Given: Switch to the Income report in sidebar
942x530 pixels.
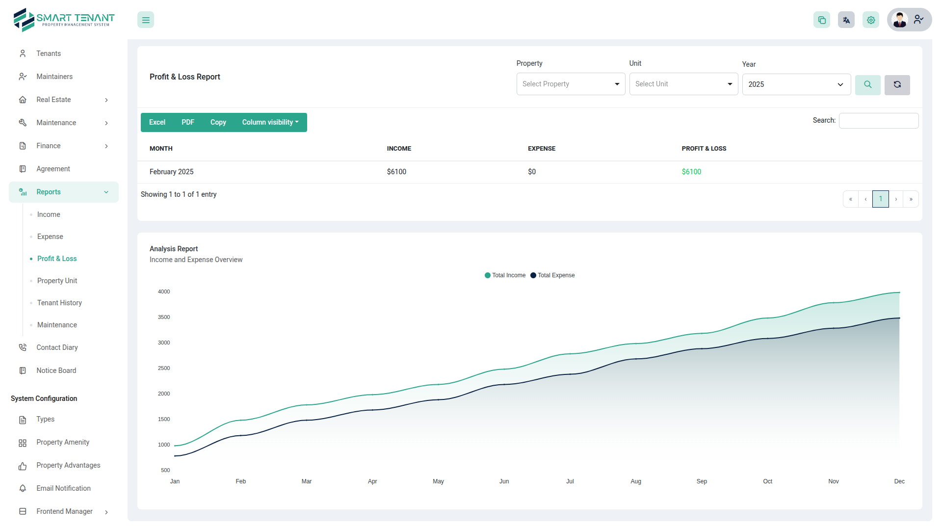Looking at the screenshot, I should [48, 214].
